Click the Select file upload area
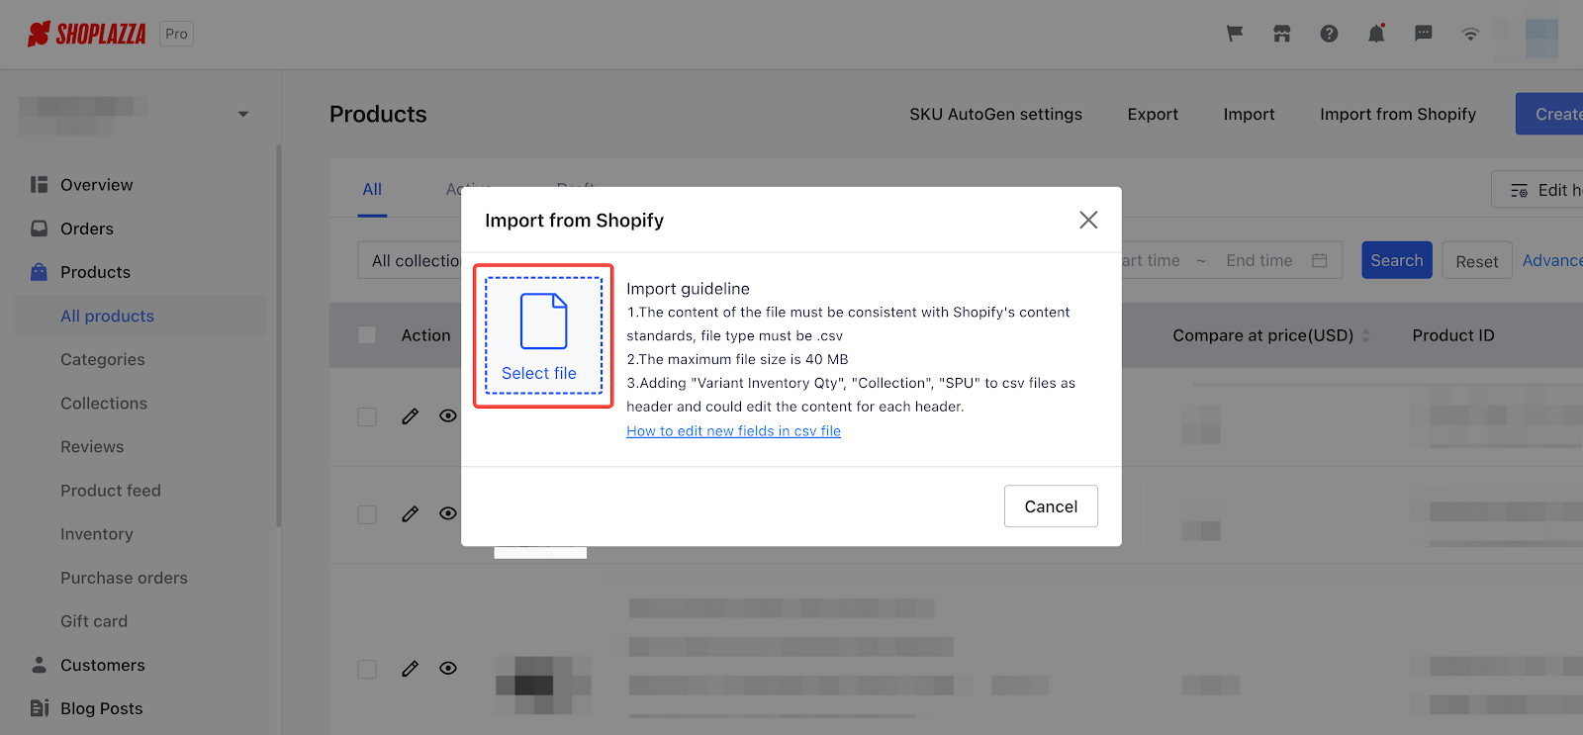This screenshot has height=735, width=1583. click(543, 335)
